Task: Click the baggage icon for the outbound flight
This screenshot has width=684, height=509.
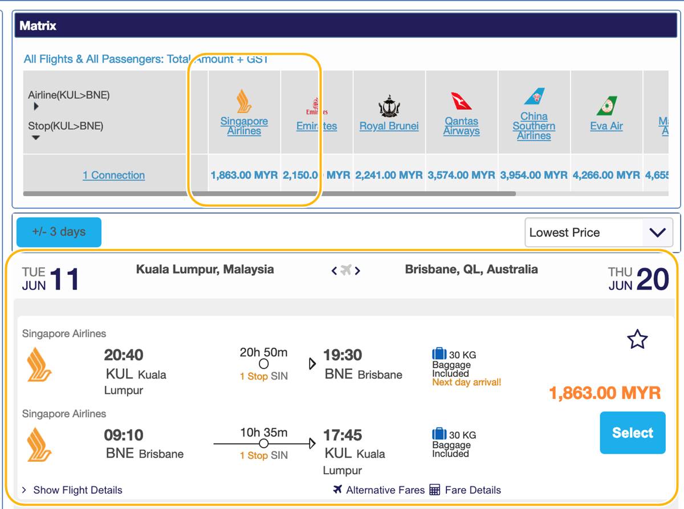Action: [439, 354]
